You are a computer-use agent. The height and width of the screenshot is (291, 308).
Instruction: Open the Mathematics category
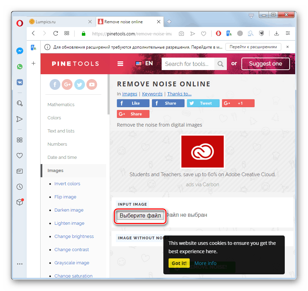point(61,105)
